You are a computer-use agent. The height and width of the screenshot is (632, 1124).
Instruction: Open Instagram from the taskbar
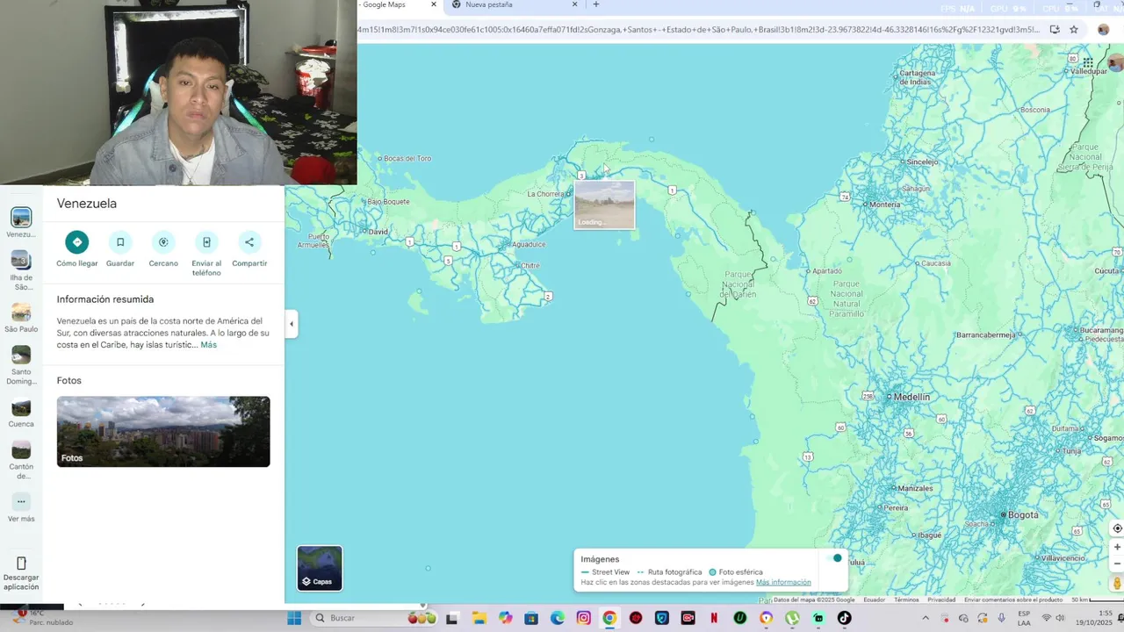(584, 618)
